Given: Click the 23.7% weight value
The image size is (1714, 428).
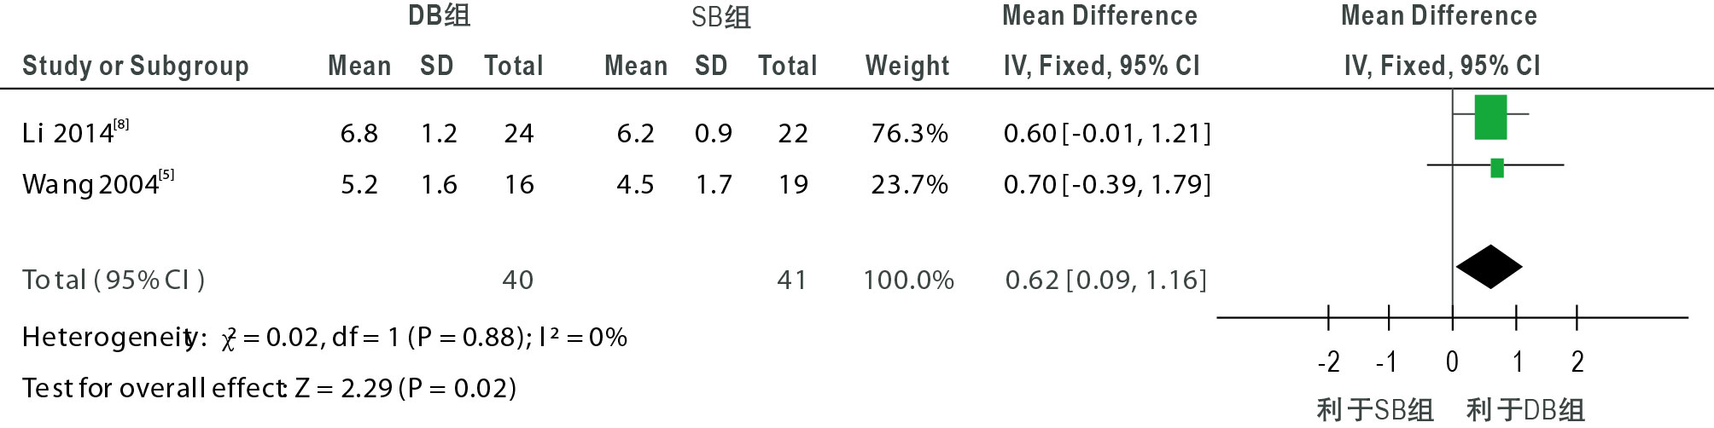Looking at the screenshot, I should tap(909, 184).
